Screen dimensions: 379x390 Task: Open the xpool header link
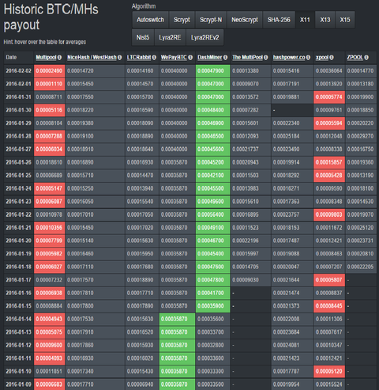tap(322, 58)
